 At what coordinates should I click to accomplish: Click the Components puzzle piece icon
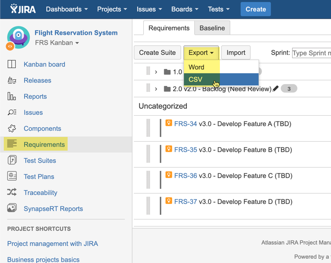12,129
